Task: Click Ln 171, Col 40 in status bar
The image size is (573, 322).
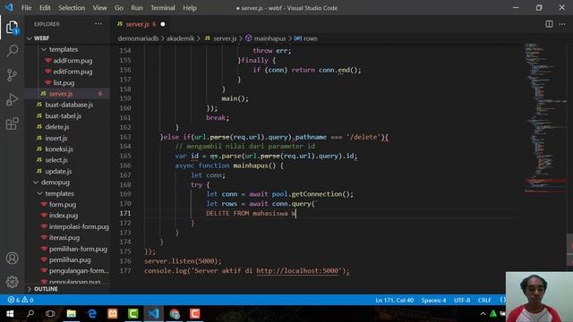Action: [x=394, y=301]
